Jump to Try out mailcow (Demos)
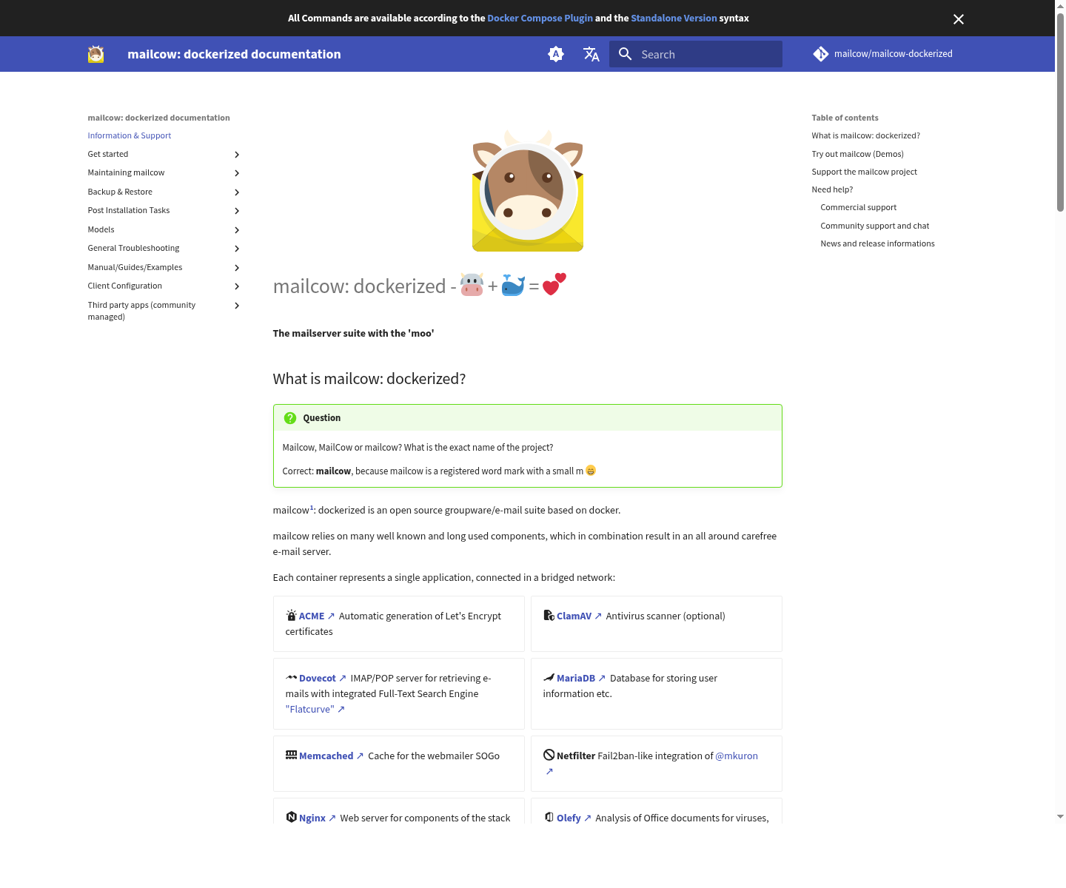 [857, 154]
